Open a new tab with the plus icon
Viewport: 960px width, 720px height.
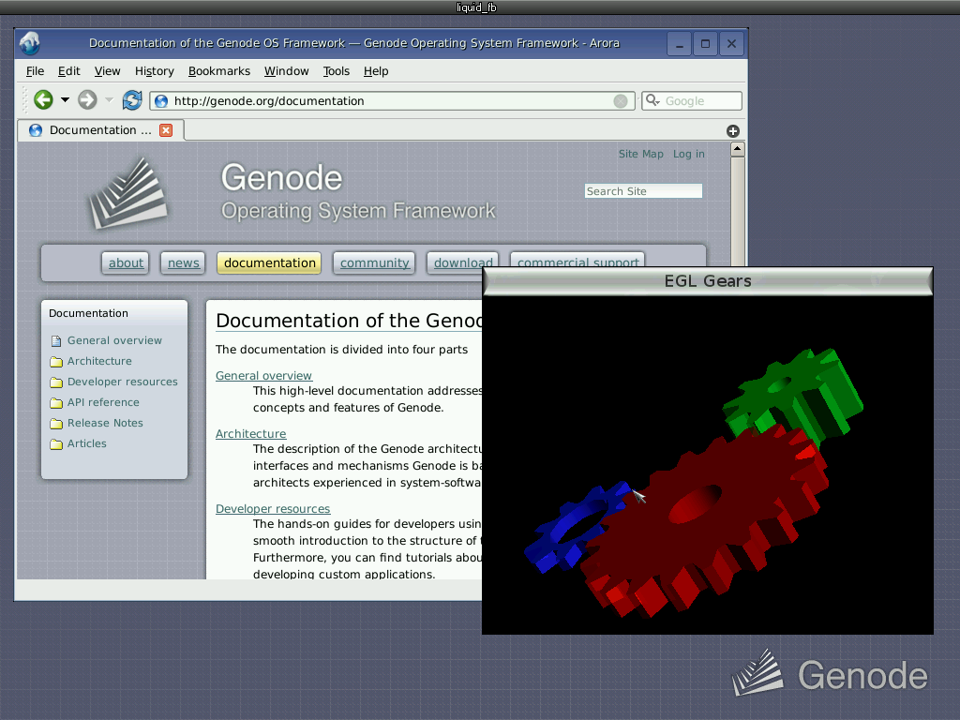pyautogui.click(x=733, y=130)
